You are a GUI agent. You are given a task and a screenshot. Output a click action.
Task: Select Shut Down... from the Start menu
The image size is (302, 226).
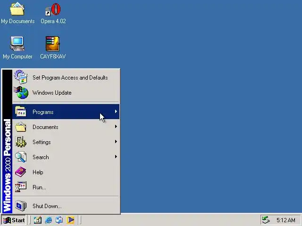[x=66, y=206]
